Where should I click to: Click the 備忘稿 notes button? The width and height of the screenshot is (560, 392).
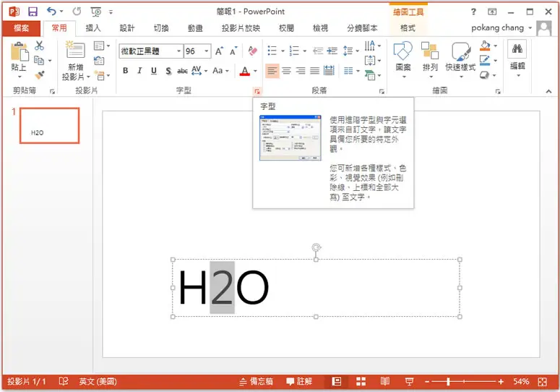[257, 382]
